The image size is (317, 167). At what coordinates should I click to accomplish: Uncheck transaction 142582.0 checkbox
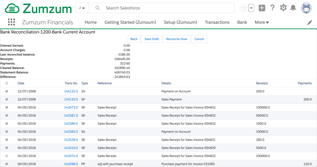click(x=7, y=132)
